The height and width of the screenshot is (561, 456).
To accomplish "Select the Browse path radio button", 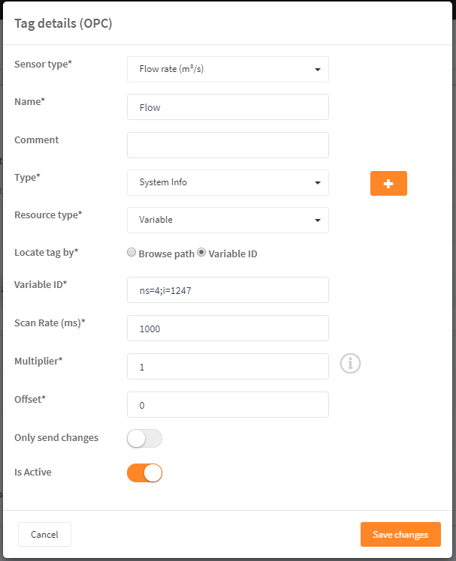I will [x=131, y=252].
